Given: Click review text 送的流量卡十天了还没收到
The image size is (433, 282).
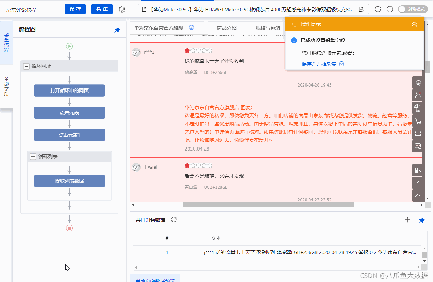Looking at the screenshot, I should [214, 61].
